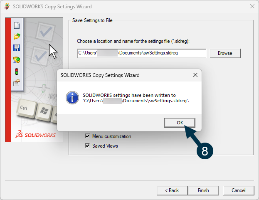Click the blue floppy save icon
The height and width of the screenshot is (200, 259).
(x=17, y=48)
